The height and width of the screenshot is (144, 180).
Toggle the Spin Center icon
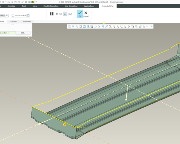click(x=129, y=27)
